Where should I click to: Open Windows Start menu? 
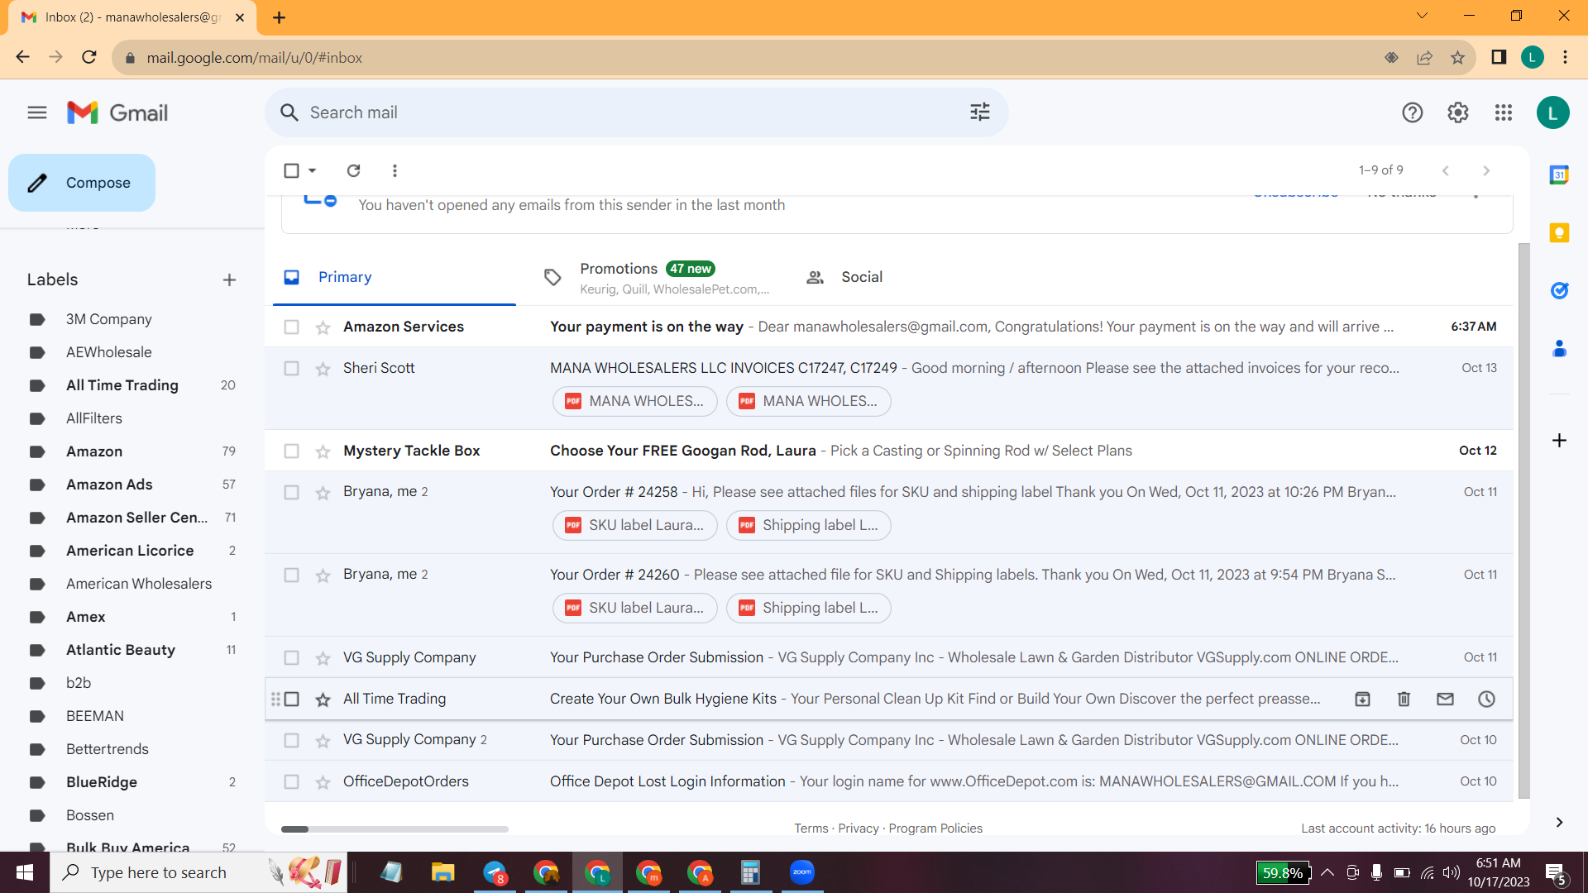pos(25,872)
